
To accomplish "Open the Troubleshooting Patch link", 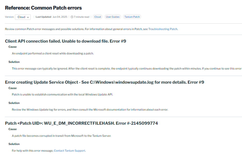I will point(163,29).
